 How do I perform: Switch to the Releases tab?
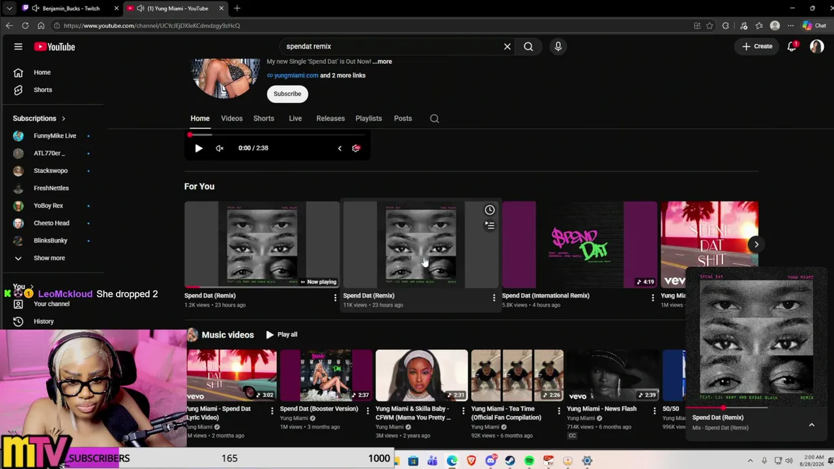pos(330,119)
